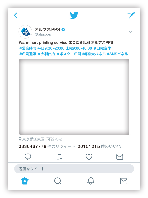Open the #印刷通販 hashtag
This screenshot has width=148, height=198.
(x=28, y=54)
